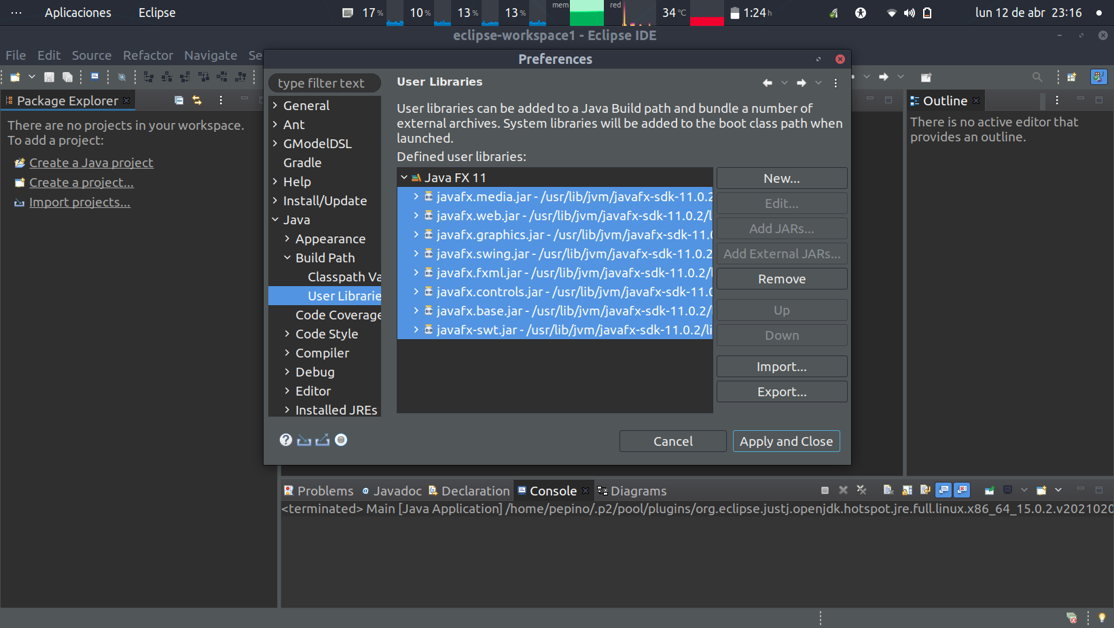The width and height of the screenshot is (1114, 628).
Task: Click the Pin Console icon
Action: [x=989, y=490]
